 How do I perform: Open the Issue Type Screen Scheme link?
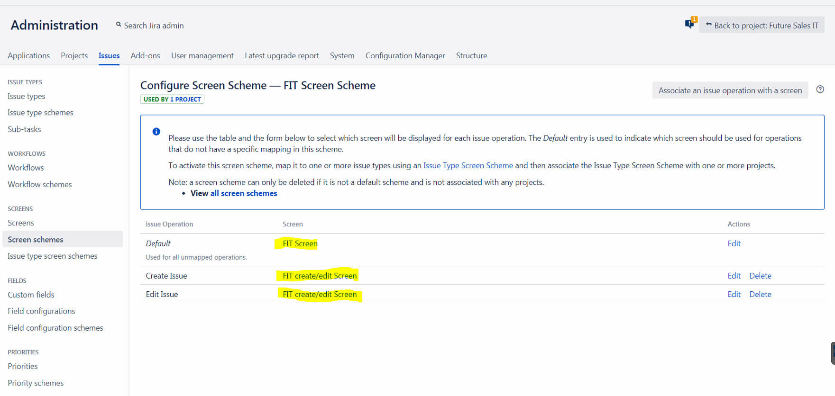[468, 165]
